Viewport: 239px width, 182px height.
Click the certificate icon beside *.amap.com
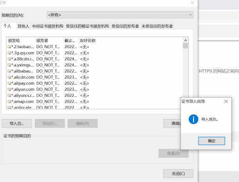point(9,101)
